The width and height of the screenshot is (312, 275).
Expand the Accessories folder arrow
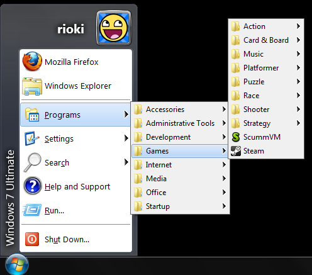click(224, 109)
